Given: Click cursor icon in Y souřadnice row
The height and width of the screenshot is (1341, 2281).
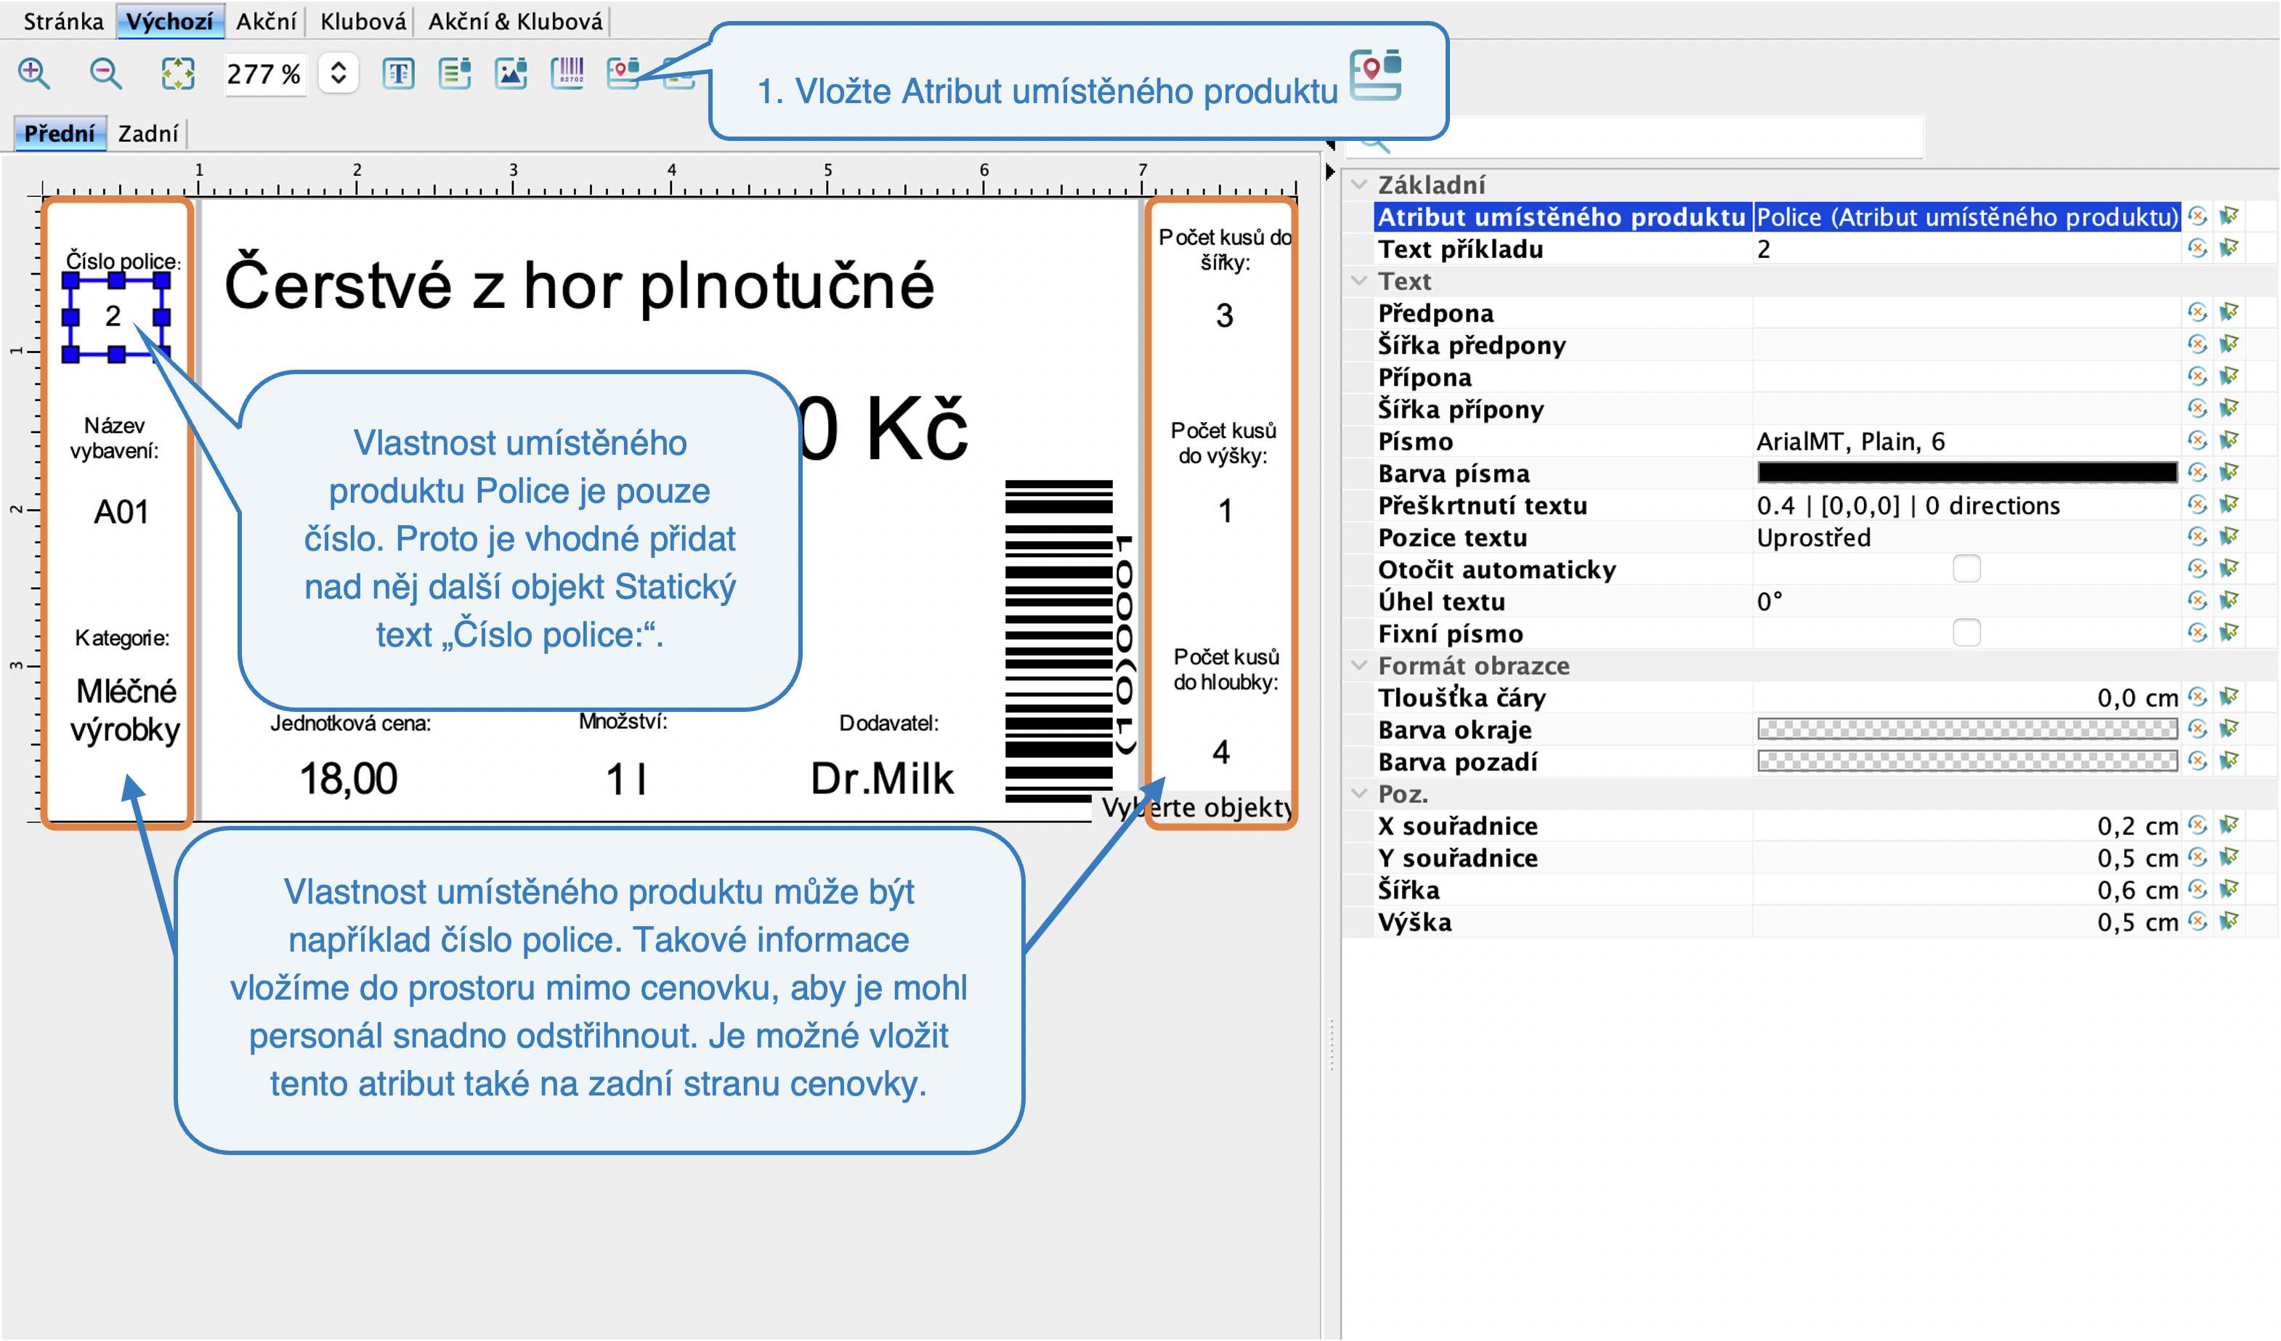Looking at the screenshot, I should pos(2229,857).
